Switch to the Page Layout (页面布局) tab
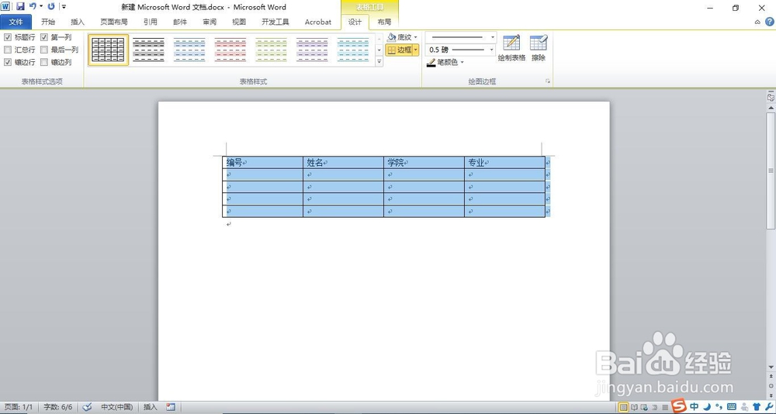The image size is (776, 414). coord(114,22)
